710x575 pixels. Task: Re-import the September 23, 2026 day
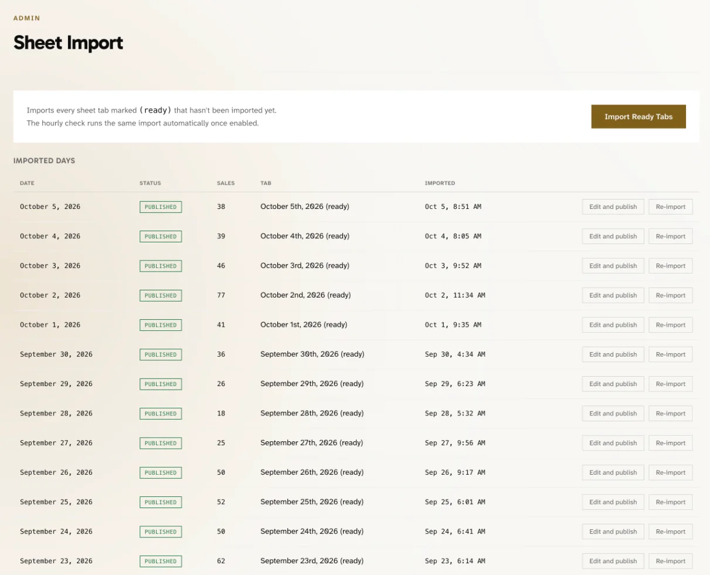670,561
